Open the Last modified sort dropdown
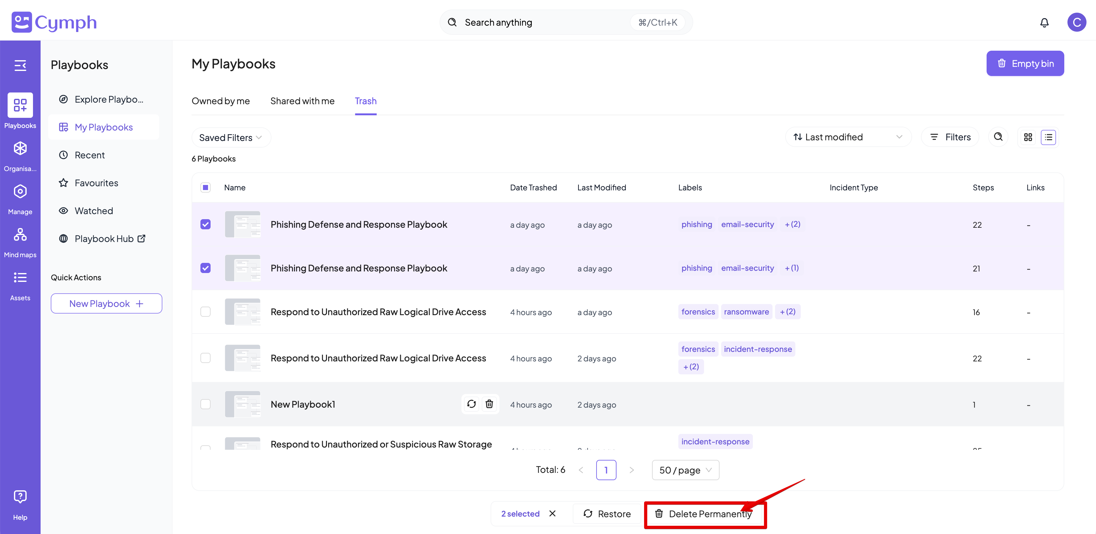 (847, 137)
